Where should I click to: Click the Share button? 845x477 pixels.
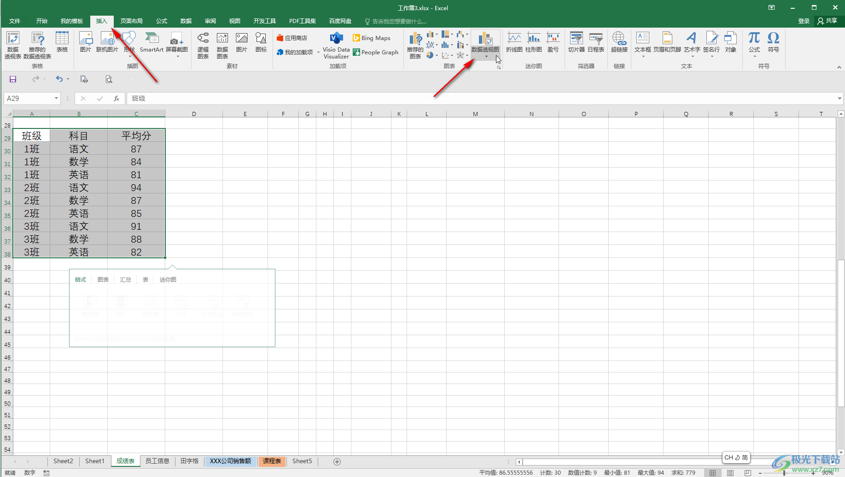pos(828,21)
